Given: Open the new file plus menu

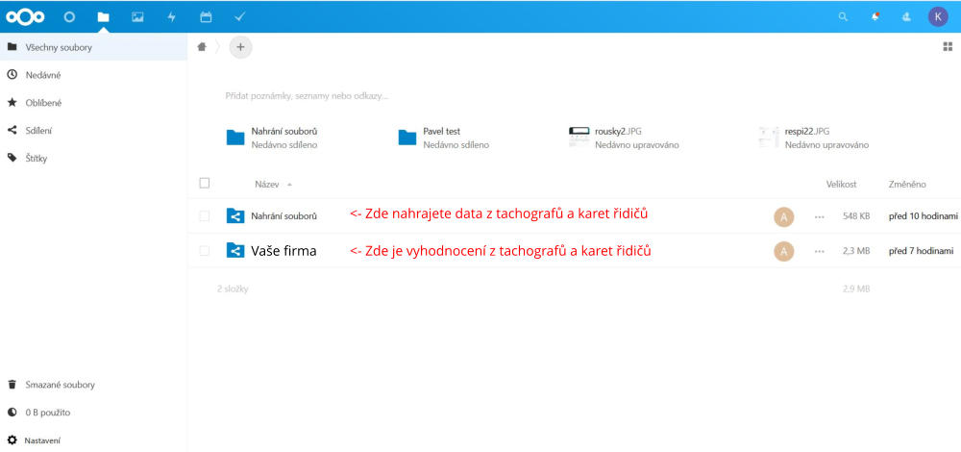Looking at the screenshot, I should pyautogui.click(x=240, y=46).
